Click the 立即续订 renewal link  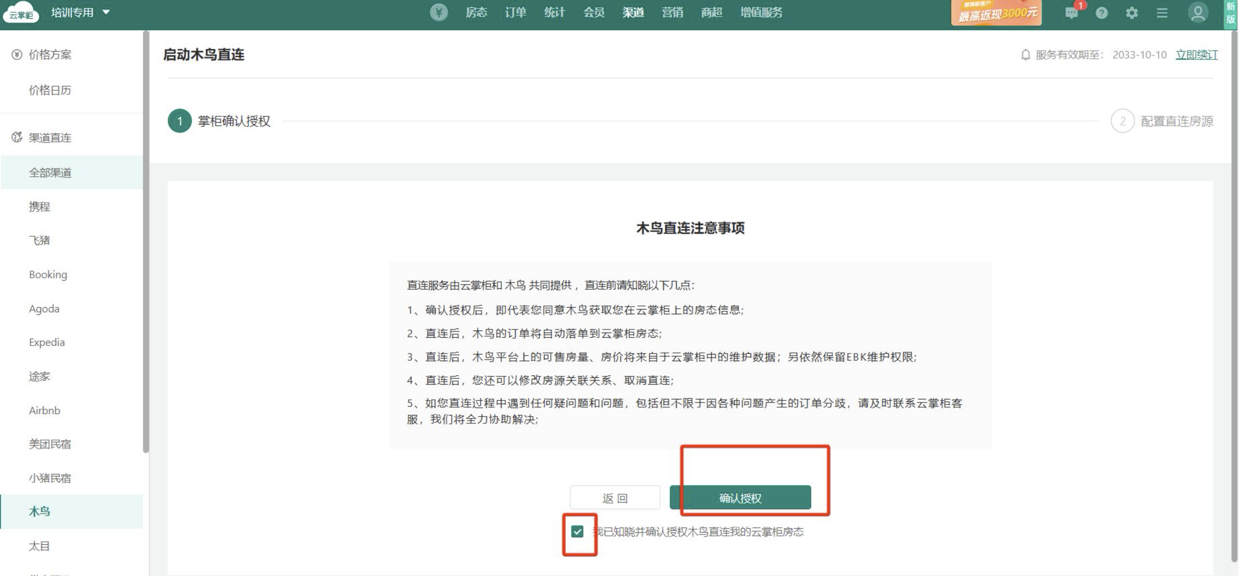tap(1196, 55)
